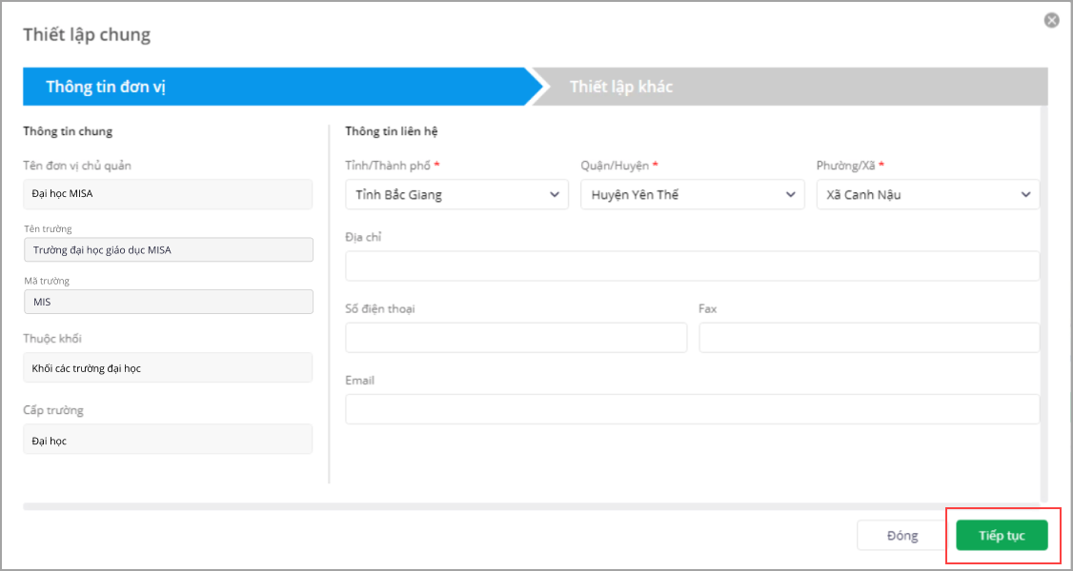The height and width of the screenshot is (571, 1073).
Task: Click the Địa chỉ input field
Action: point(692,266)
